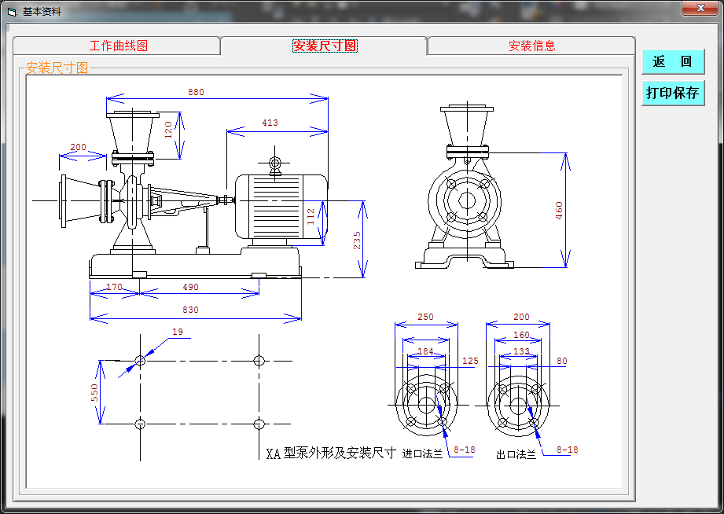This screenshot has width=724, height=514.
Task: Click the motor in the side view drawing
Action: 281,207
